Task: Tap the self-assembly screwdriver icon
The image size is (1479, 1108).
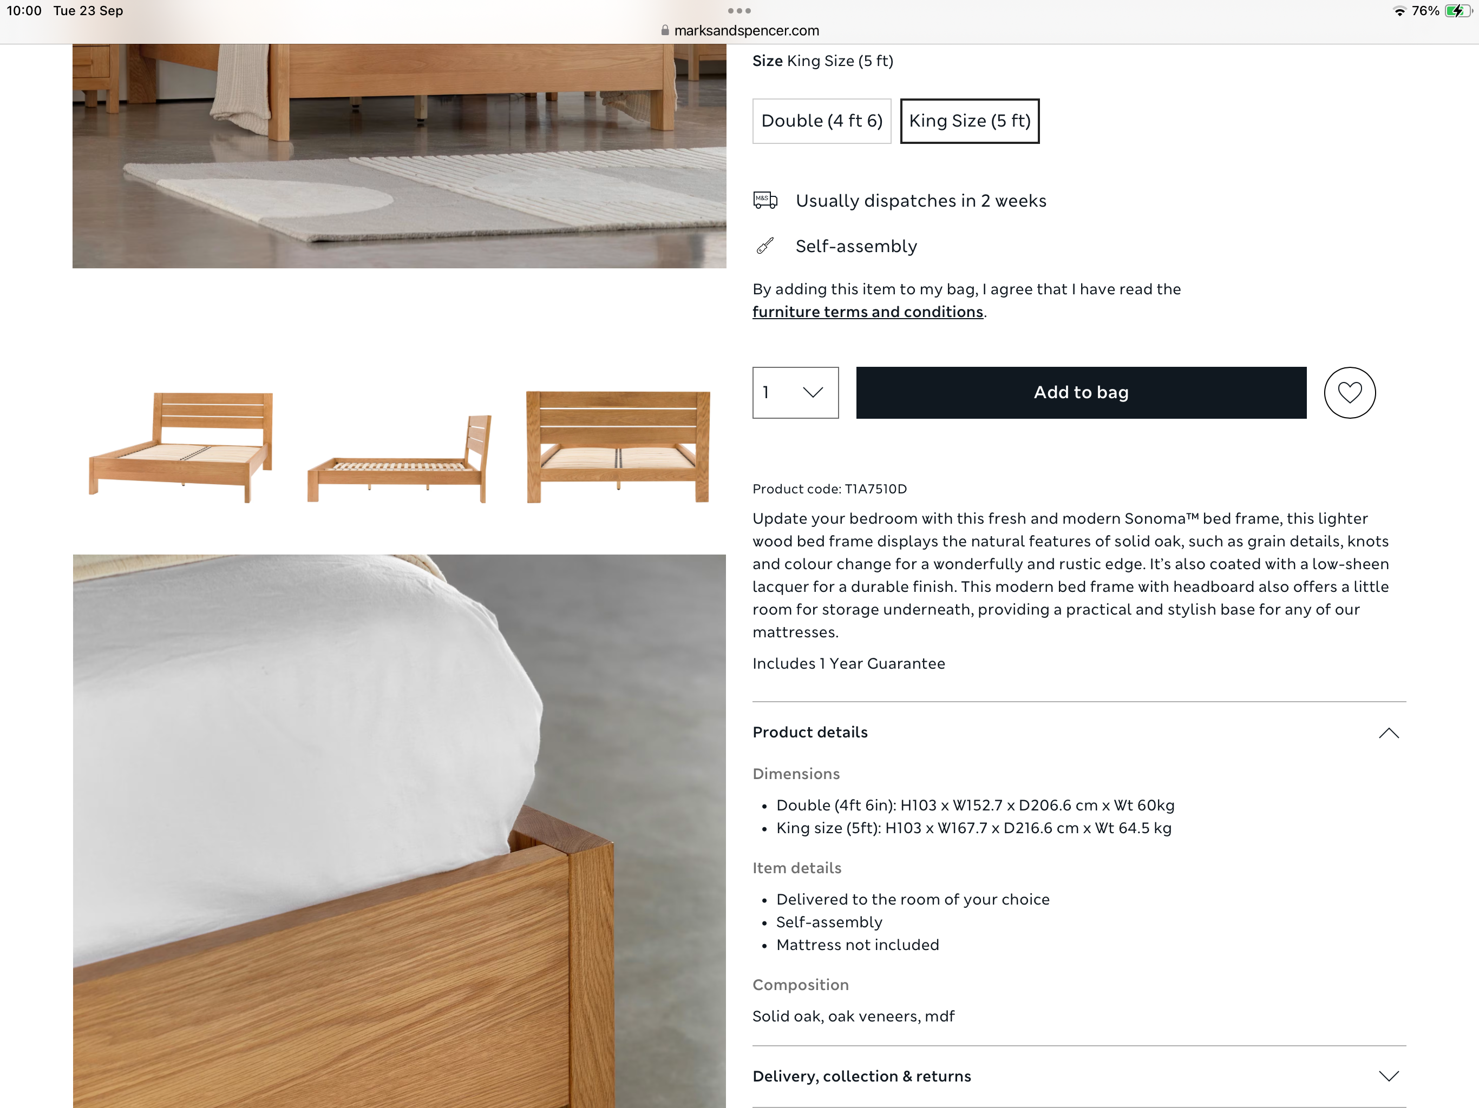Action: click(x=765, y=246)
